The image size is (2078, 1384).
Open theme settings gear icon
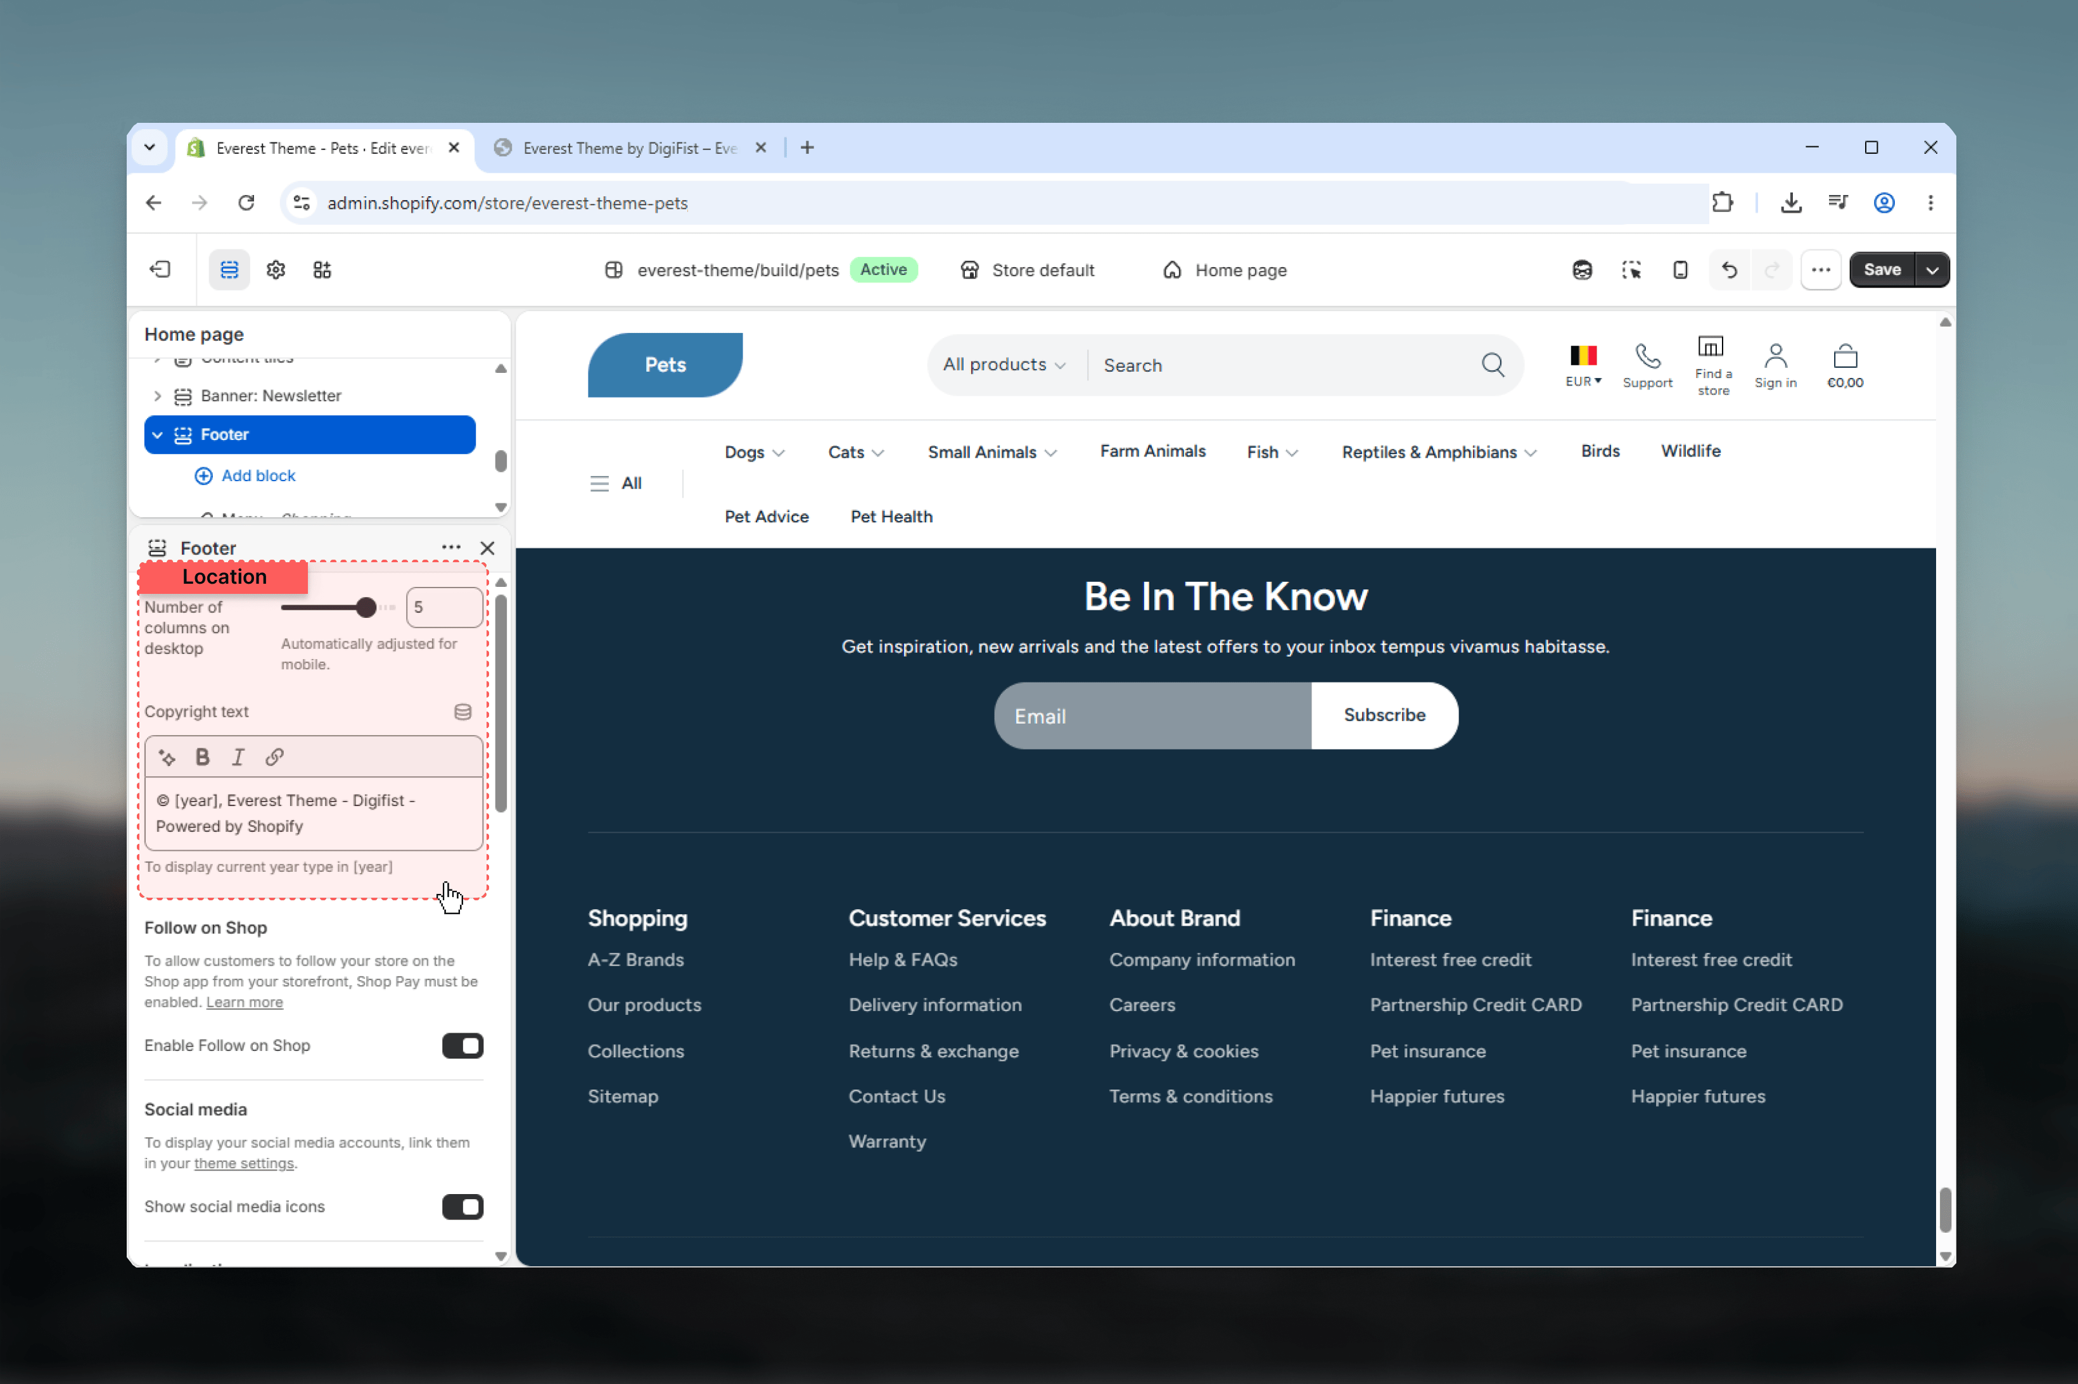pyautogui.click(x=276, y=269)
